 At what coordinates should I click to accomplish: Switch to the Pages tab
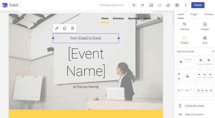coord(194,15)
